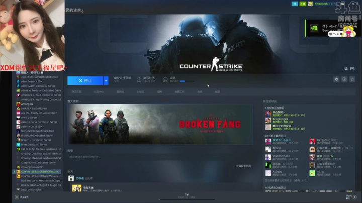Select Alien Swarm Dedicated Server entry
The height and width of the screenshot is (203, 362).
pos(38,86)
